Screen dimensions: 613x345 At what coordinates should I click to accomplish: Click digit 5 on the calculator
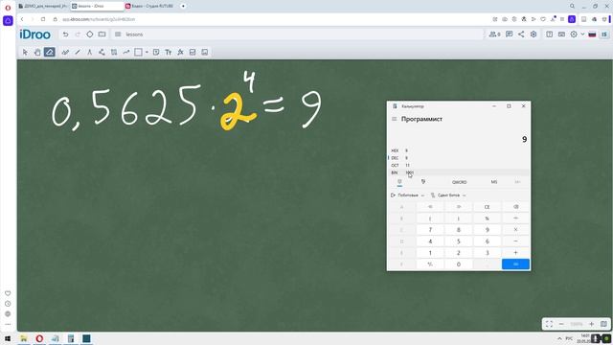point(459,241)
